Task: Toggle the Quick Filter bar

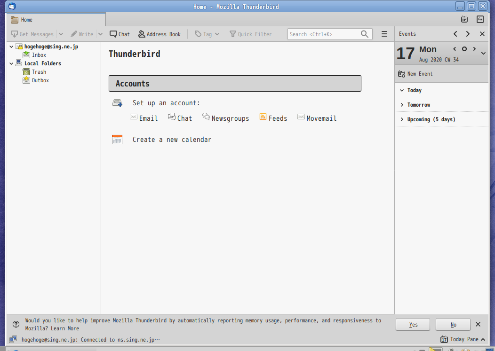Action: pyautogui.click(x=251, y=34)
